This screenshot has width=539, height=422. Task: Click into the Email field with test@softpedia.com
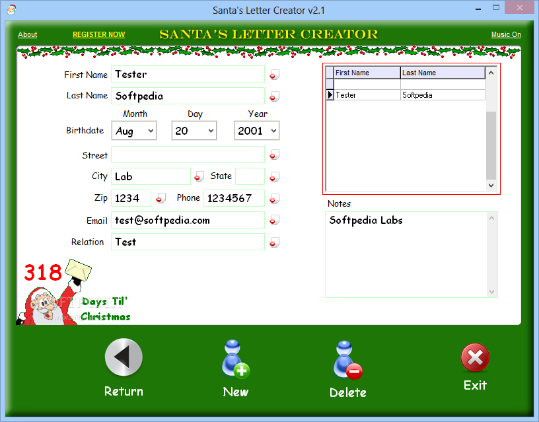188,220
